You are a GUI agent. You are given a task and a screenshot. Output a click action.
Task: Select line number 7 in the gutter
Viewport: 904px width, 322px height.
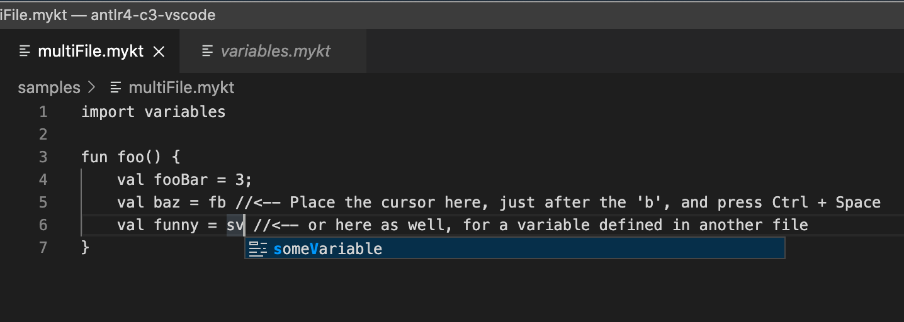[x=43, y=248]
